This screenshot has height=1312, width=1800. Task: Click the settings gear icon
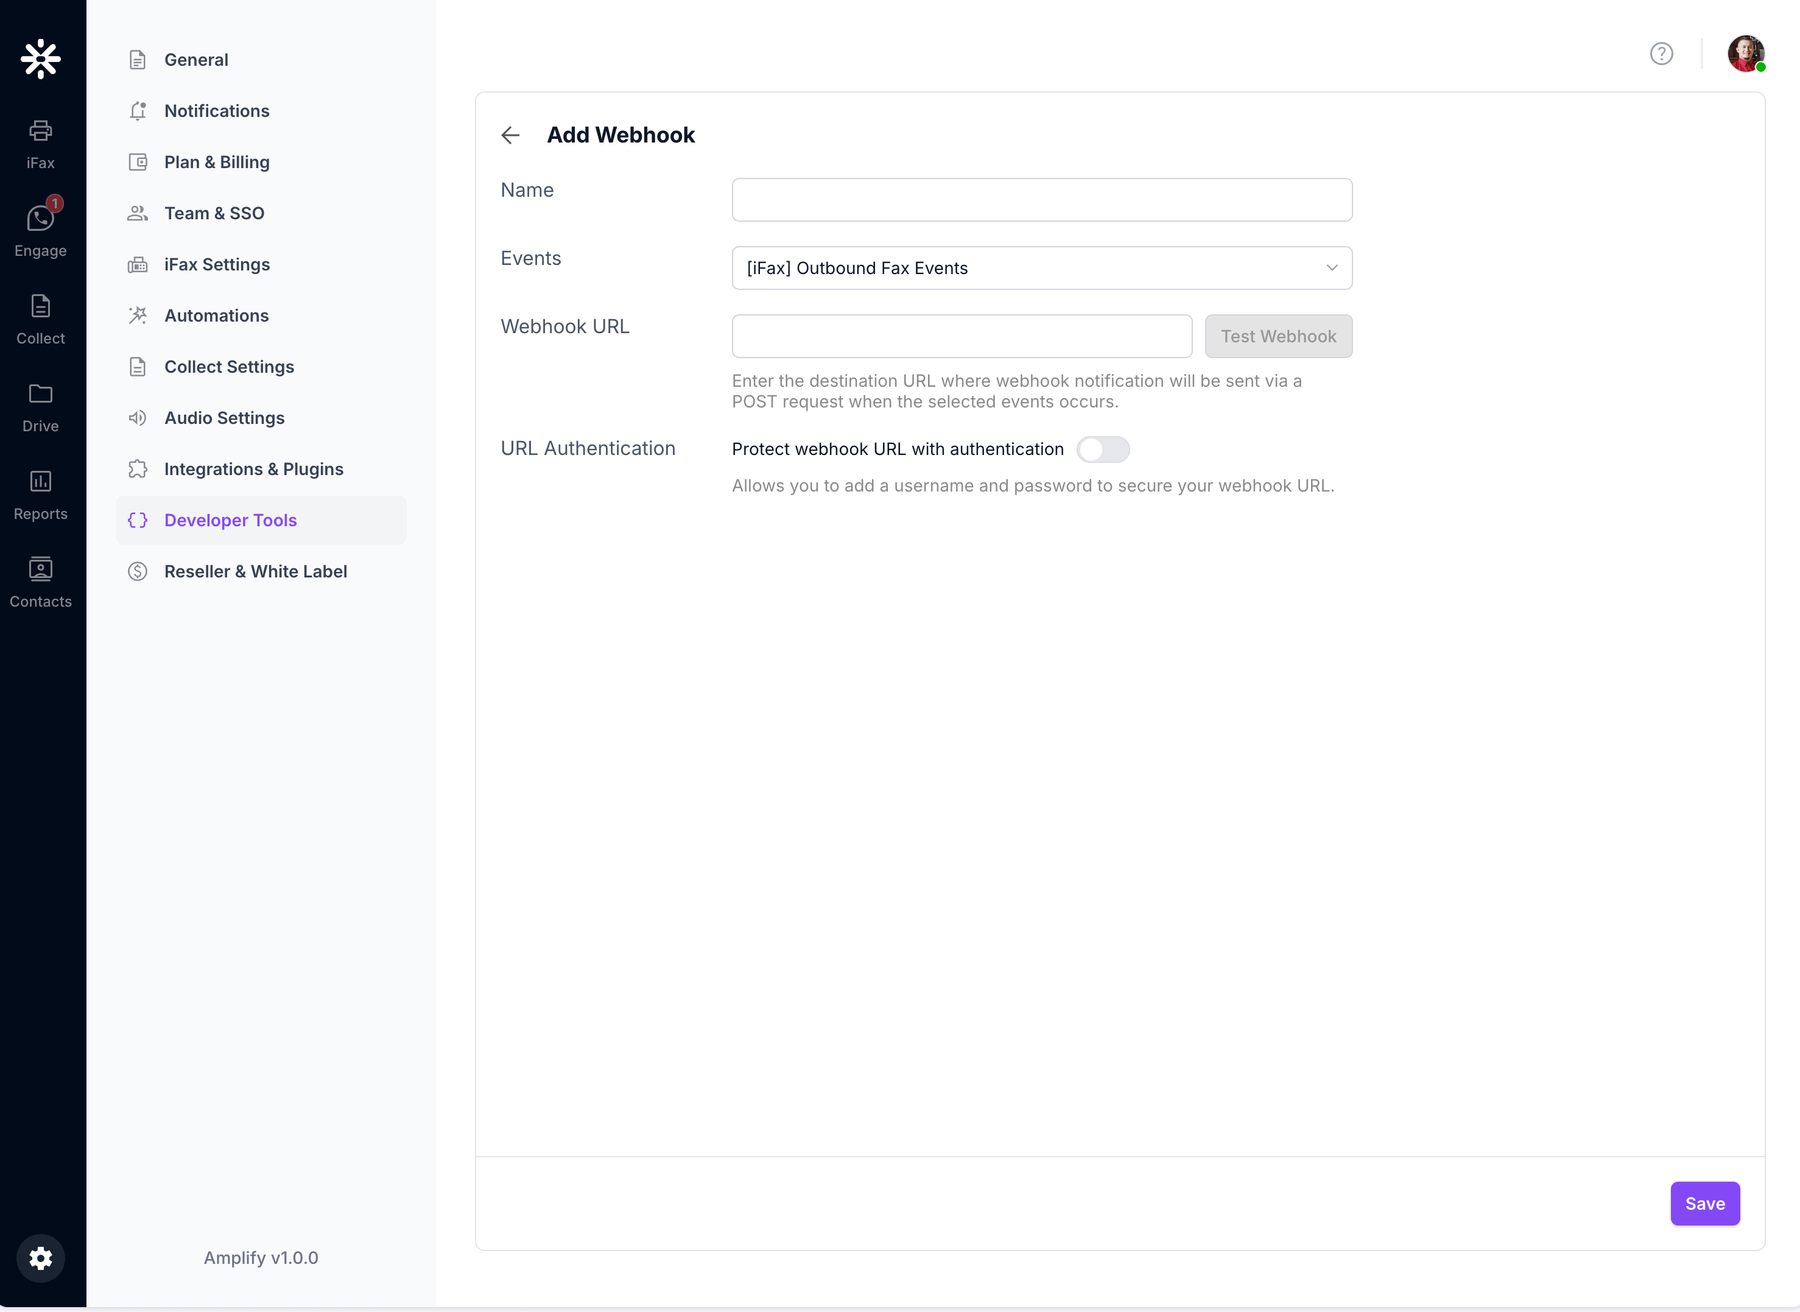point(41,1258)
